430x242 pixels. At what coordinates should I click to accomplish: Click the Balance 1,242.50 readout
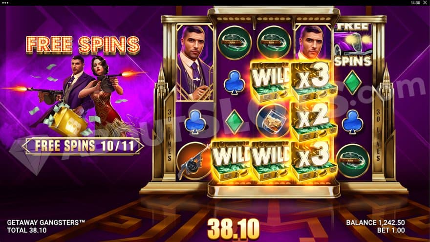pos(375,222)
